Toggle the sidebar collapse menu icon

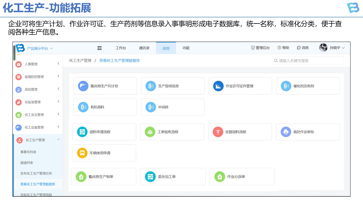pos(100,48)
